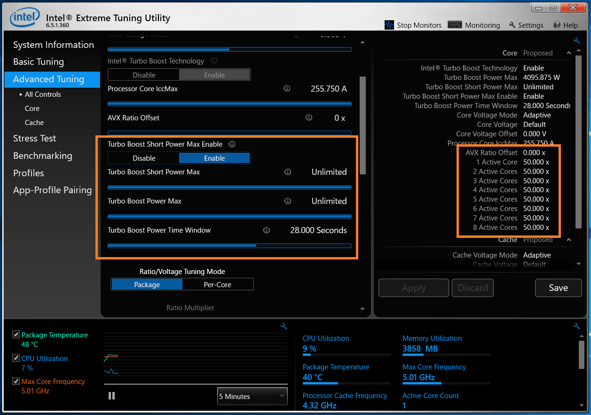Set Turbo Boost Short Power Max Enable to Disable
The height and width of the screenshot is (415, 591).
[x=144, y=158]
